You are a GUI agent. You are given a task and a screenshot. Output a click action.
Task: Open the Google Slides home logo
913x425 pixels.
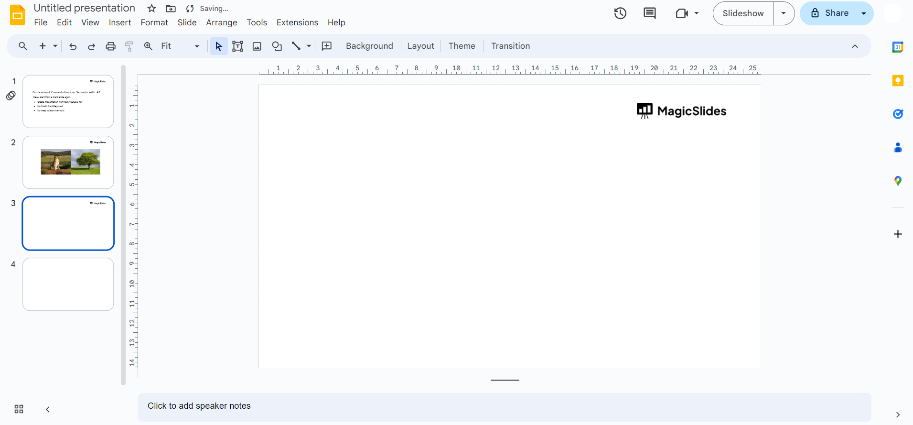click(x=18, y=15)
